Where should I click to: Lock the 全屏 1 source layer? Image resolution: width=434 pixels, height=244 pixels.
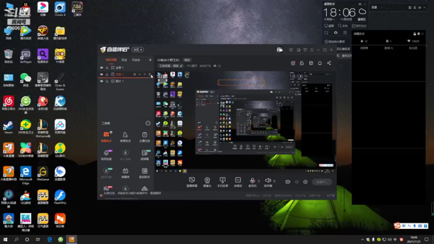107,68
